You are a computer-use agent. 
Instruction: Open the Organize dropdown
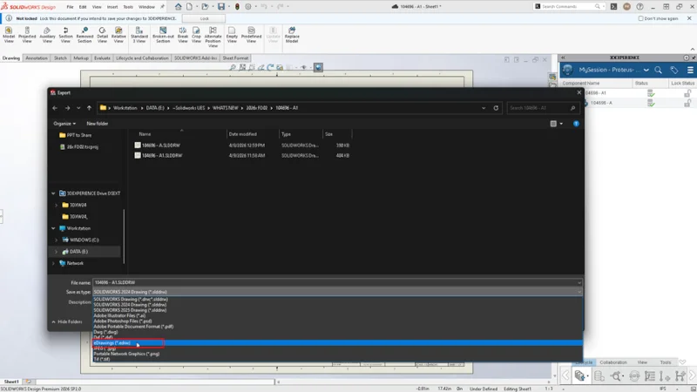[64, 124]
